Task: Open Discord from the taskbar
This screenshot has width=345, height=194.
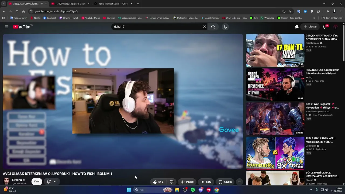Action: [x=201, y=190]
